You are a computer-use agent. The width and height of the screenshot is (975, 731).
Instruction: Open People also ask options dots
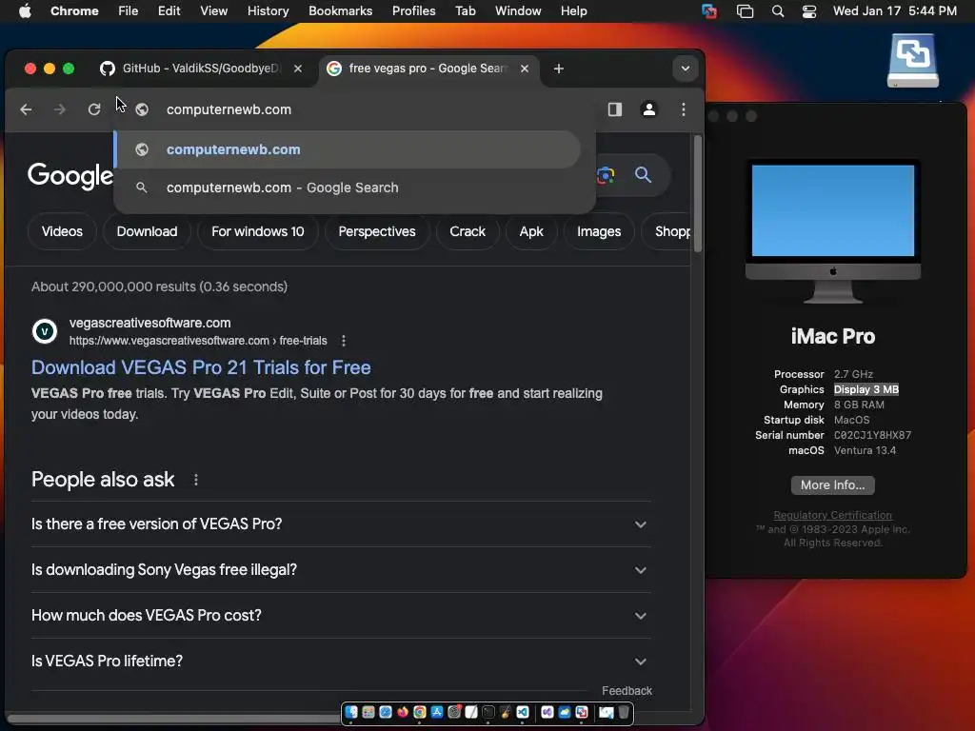point(196,480)
